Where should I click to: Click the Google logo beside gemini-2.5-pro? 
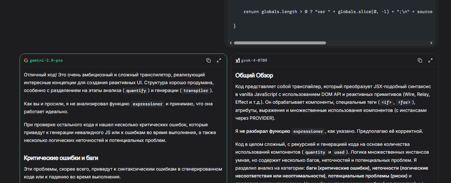(26, 60)
